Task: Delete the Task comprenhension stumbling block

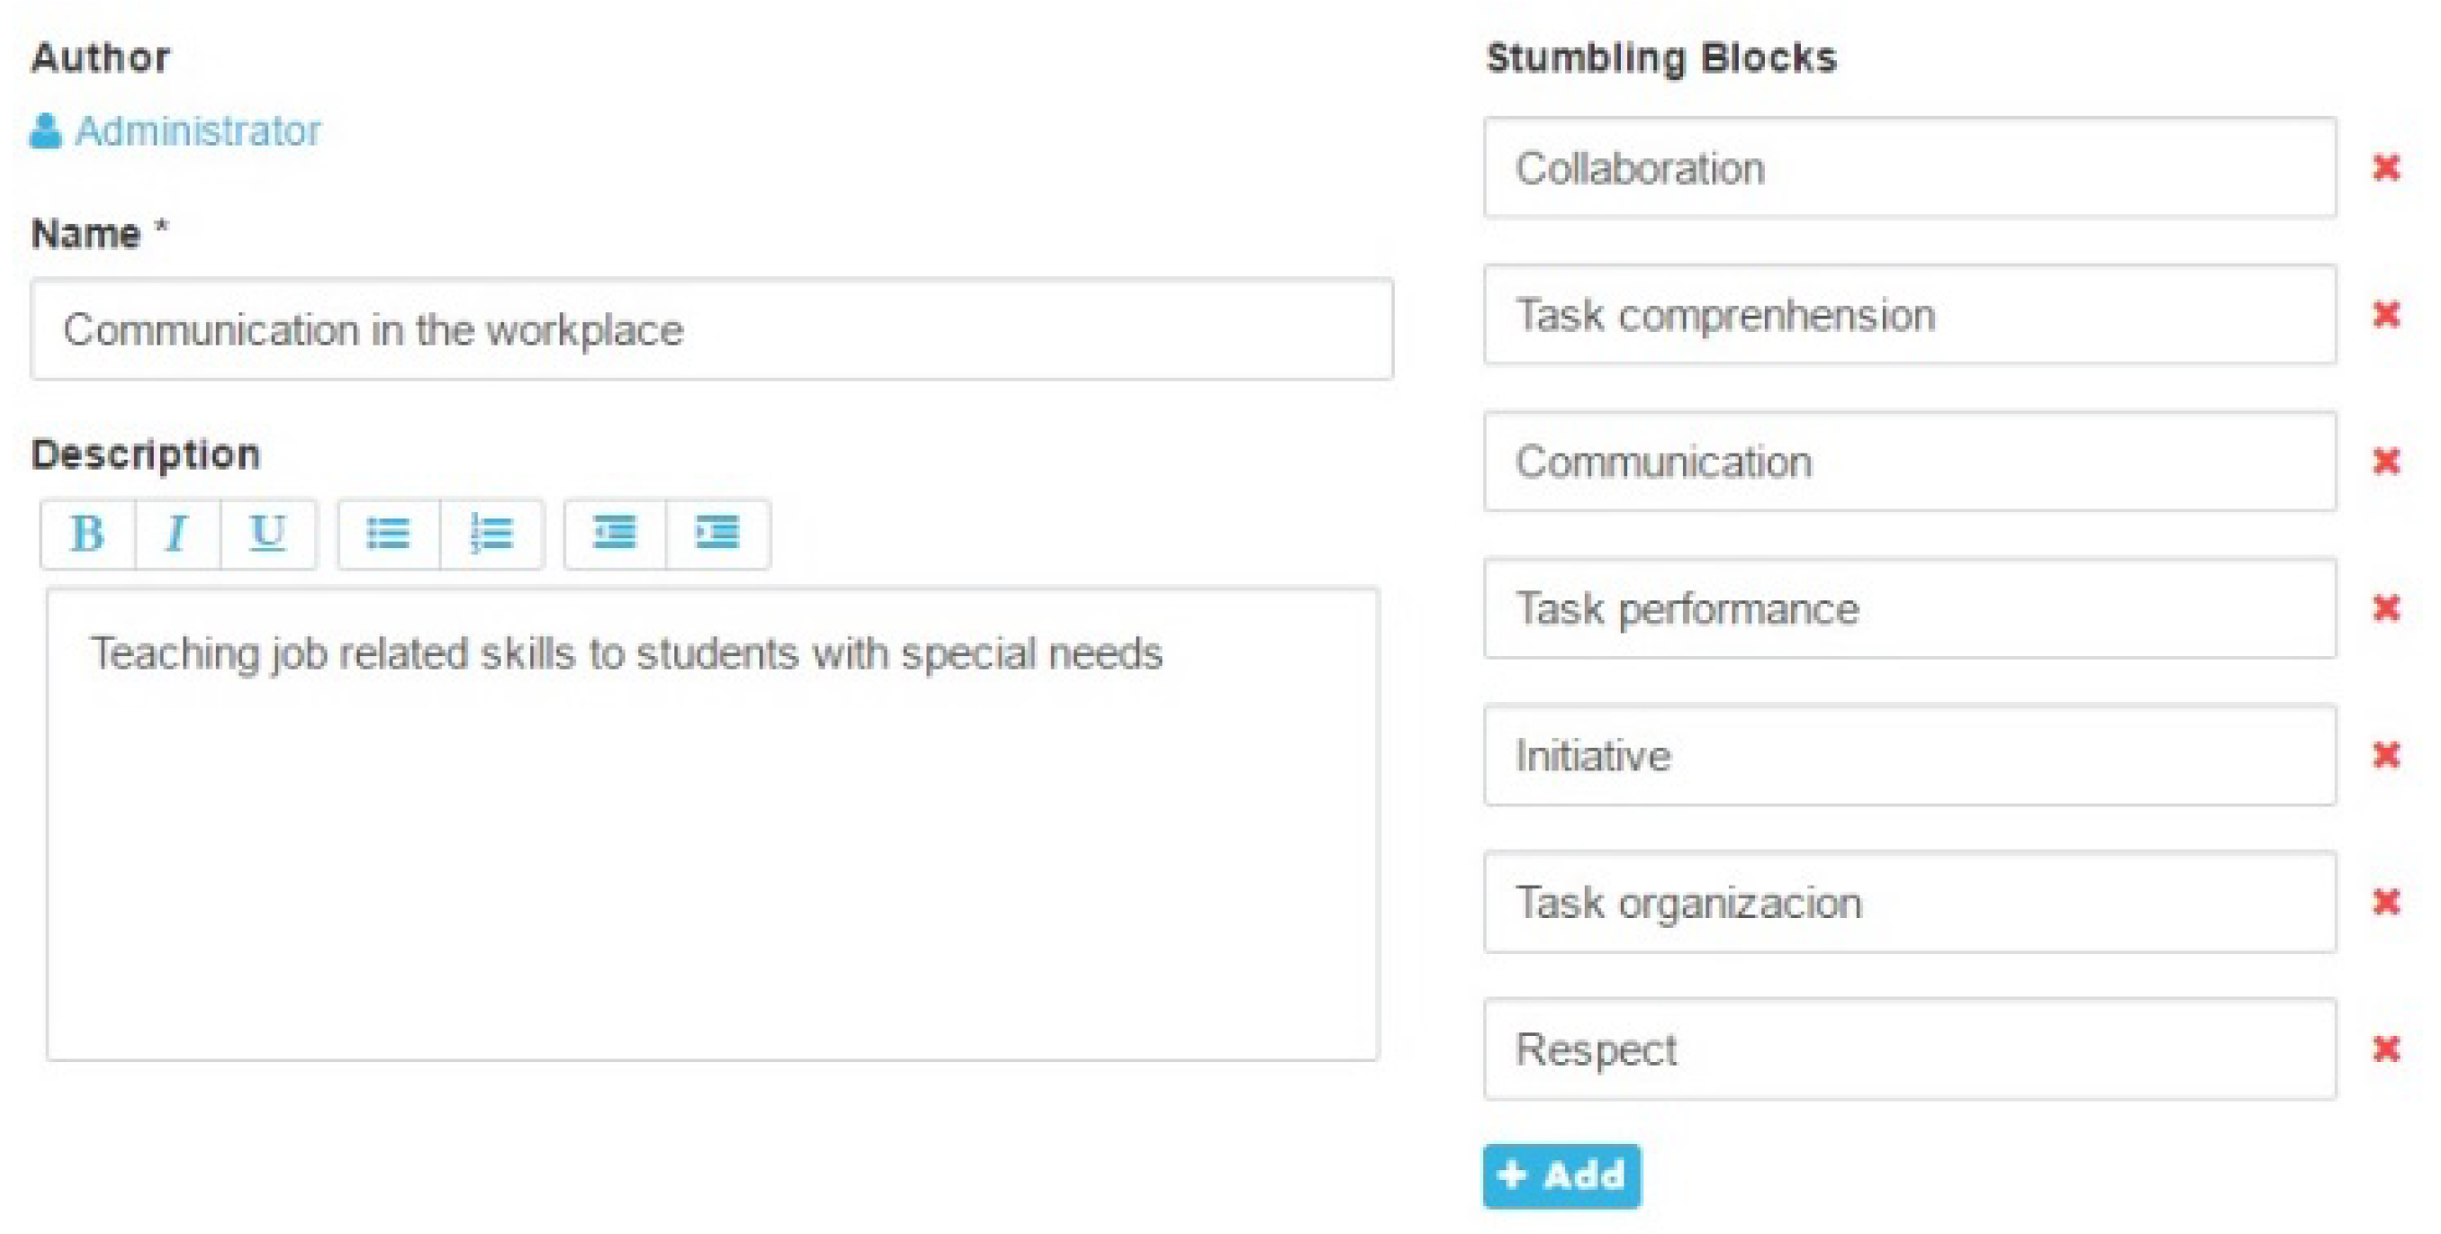Action: (x=2386, y=314)
